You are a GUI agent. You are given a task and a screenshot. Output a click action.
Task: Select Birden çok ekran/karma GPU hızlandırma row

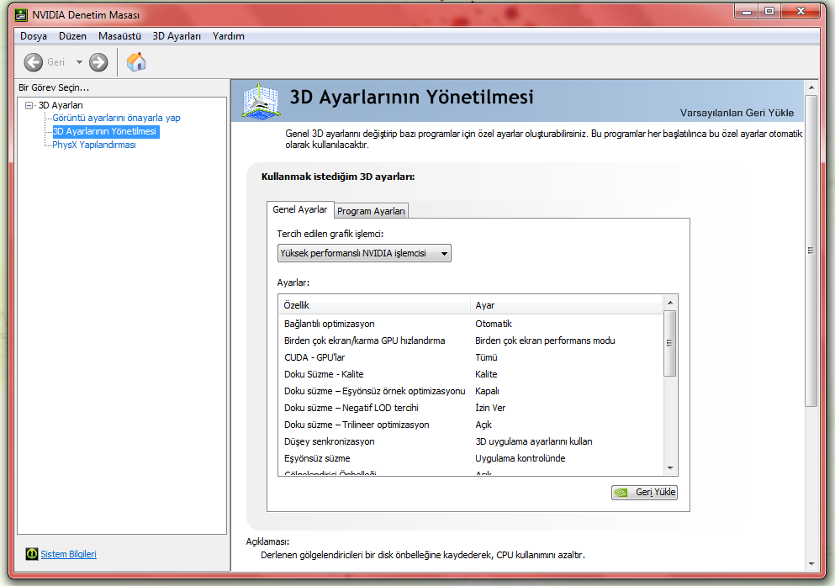[471, 341]
